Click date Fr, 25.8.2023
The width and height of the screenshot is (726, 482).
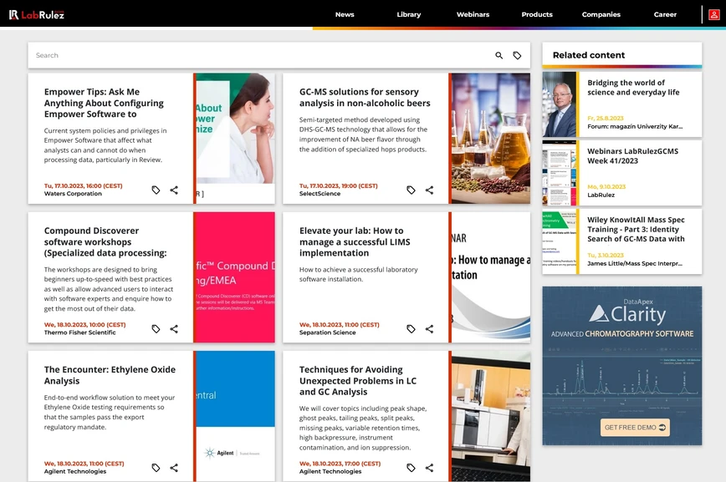606,119
